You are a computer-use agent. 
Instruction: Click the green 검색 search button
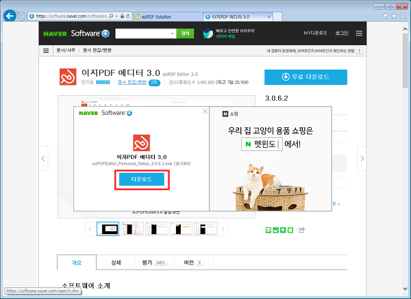[x=185, y=34]
